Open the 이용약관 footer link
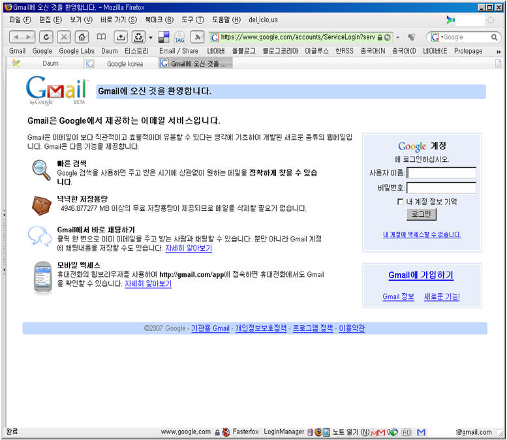507x440 pixels. pyautogui.click(x=352, y=328)
